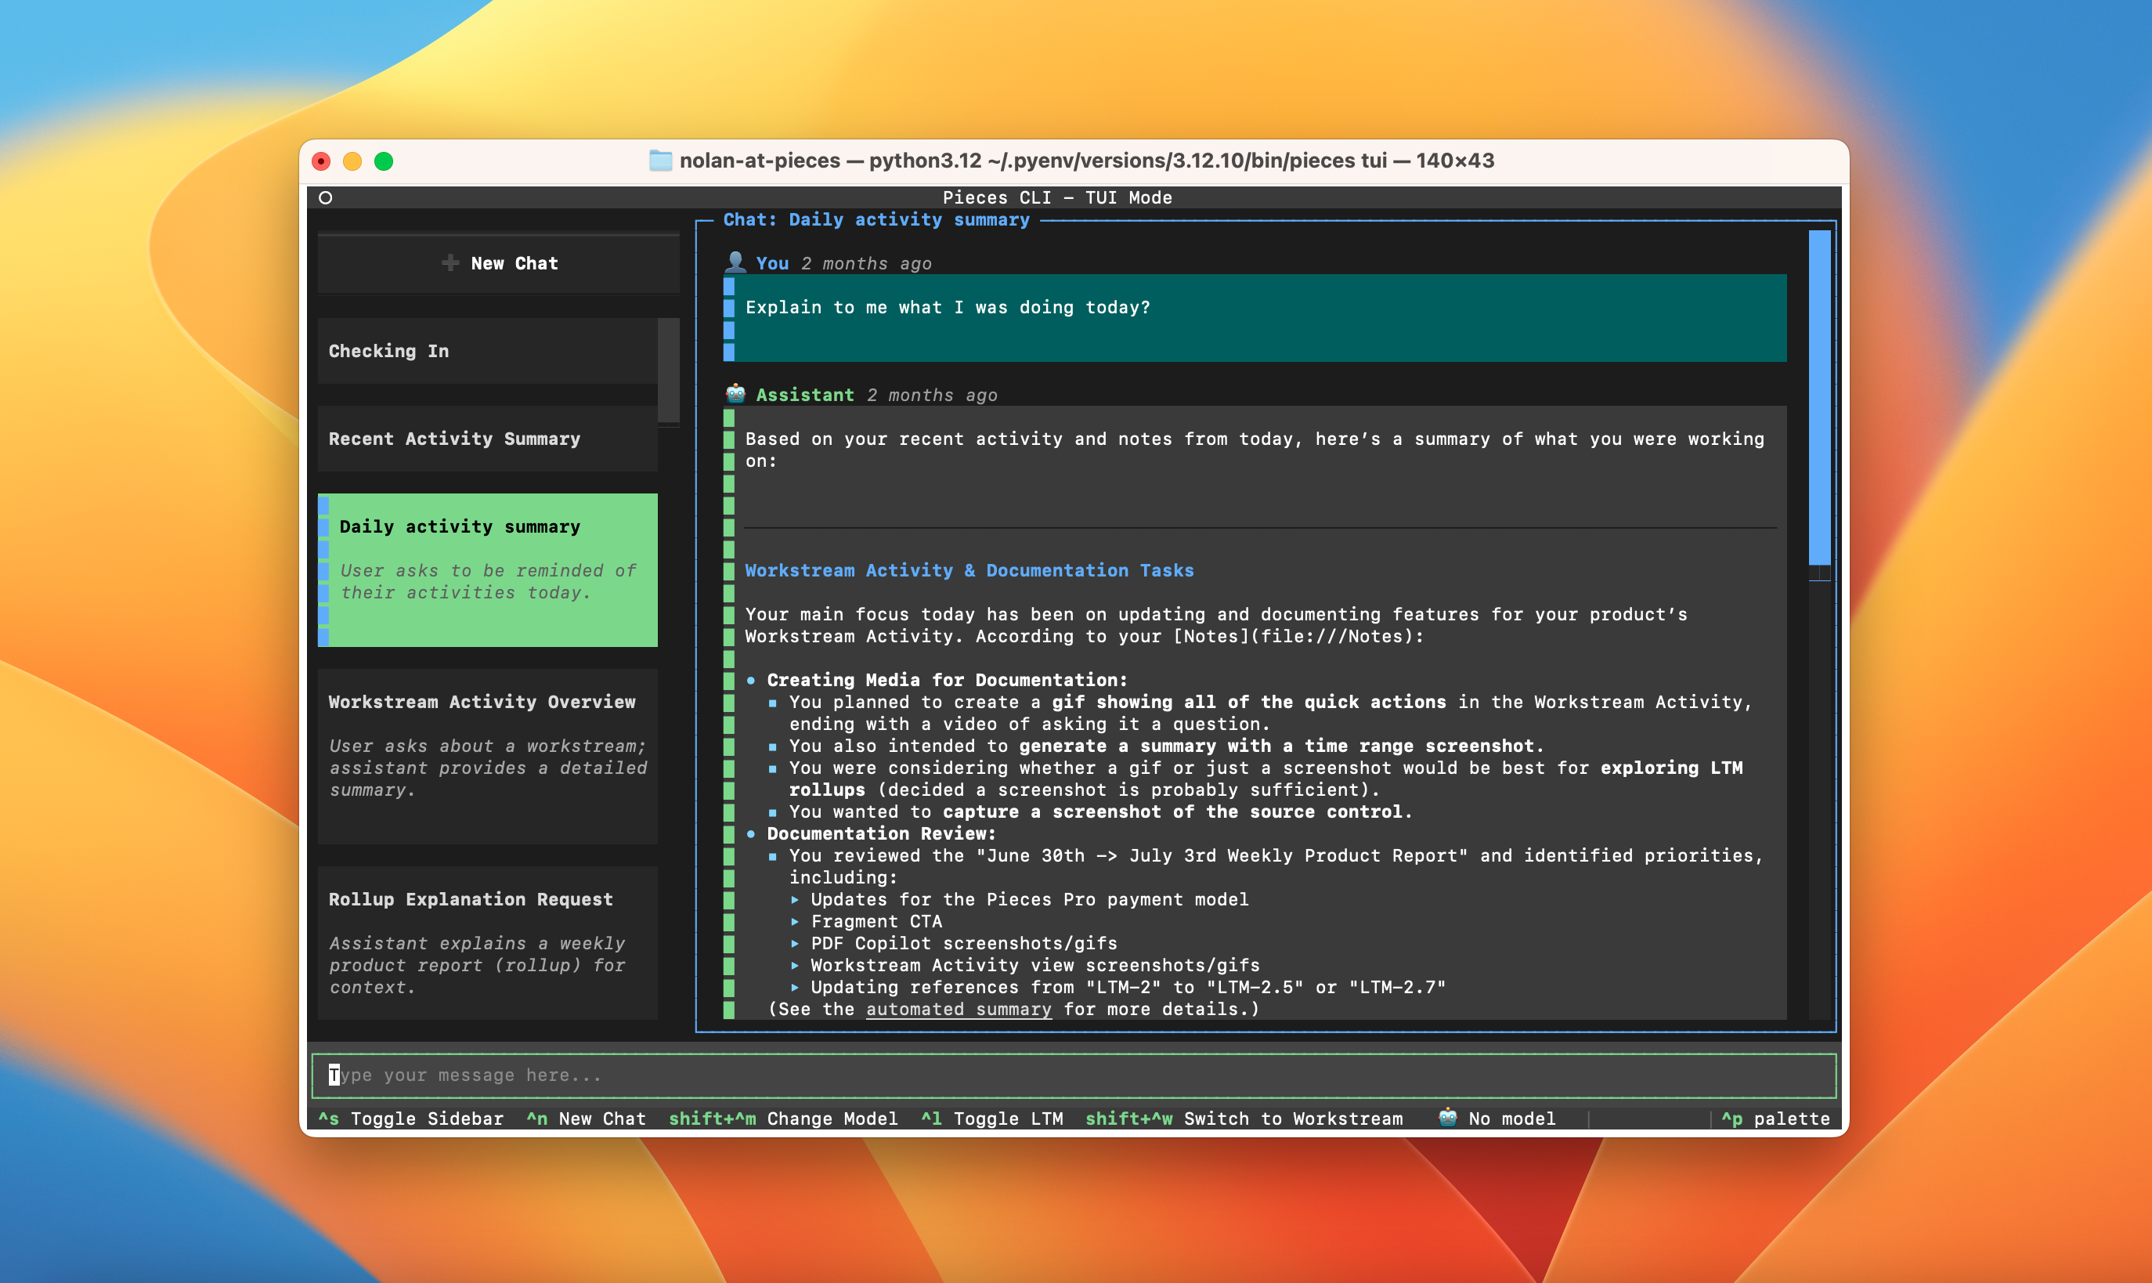This screenshot has width=2152, height=1283.
Task: Click the folder icon in the window title
Action: (x=660, y=161)
